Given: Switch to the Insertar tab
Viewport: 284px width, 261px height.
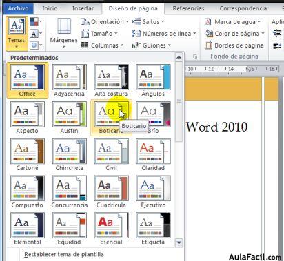Looking at the screenshot, I should pyautogui.click(x=83, y=8).
